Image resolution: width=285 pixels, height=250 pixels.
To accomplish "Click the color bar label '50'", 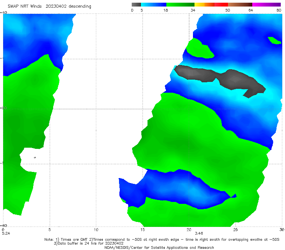I will (228, 10).
